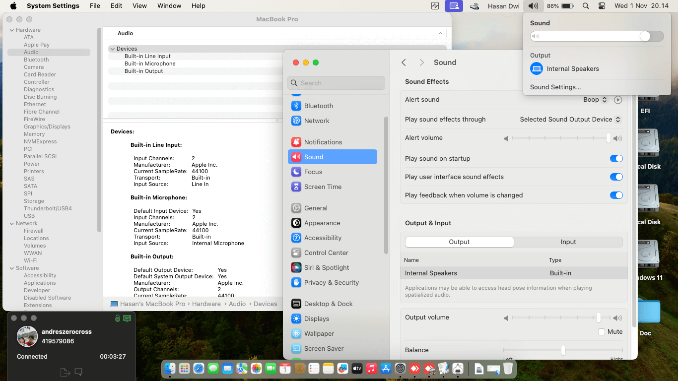Viewport: 678px width, 381px height.
Task: Switch to the Input tab
Action: pos(568,242)
